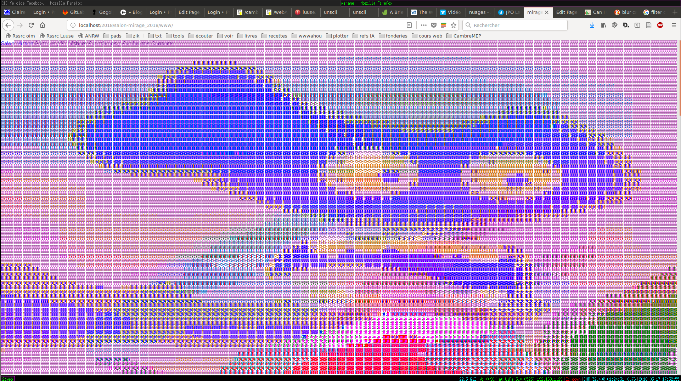Save the page to Pocket
681x381 pixels.
click(433, 25)
